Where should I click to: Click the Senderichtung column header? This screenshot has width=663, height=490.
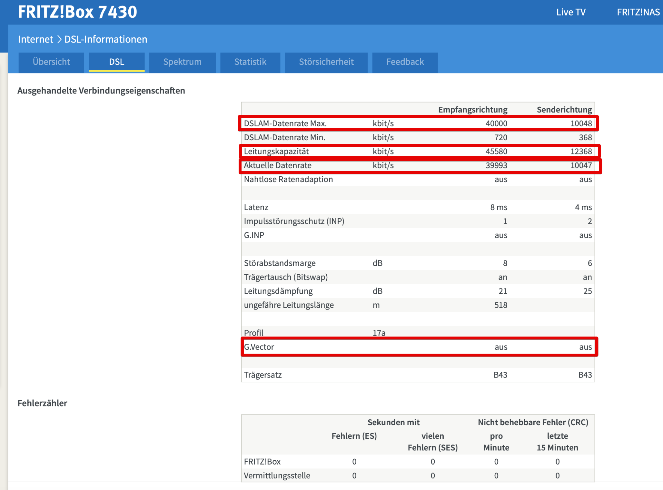click(564, 110)
